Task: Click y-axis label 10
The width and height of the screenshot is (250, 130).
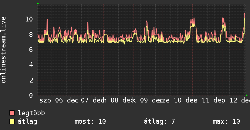Action: 29,19
